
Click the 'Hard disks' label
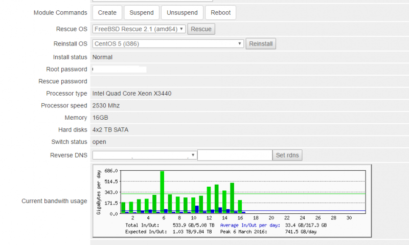tap(73, 130)
